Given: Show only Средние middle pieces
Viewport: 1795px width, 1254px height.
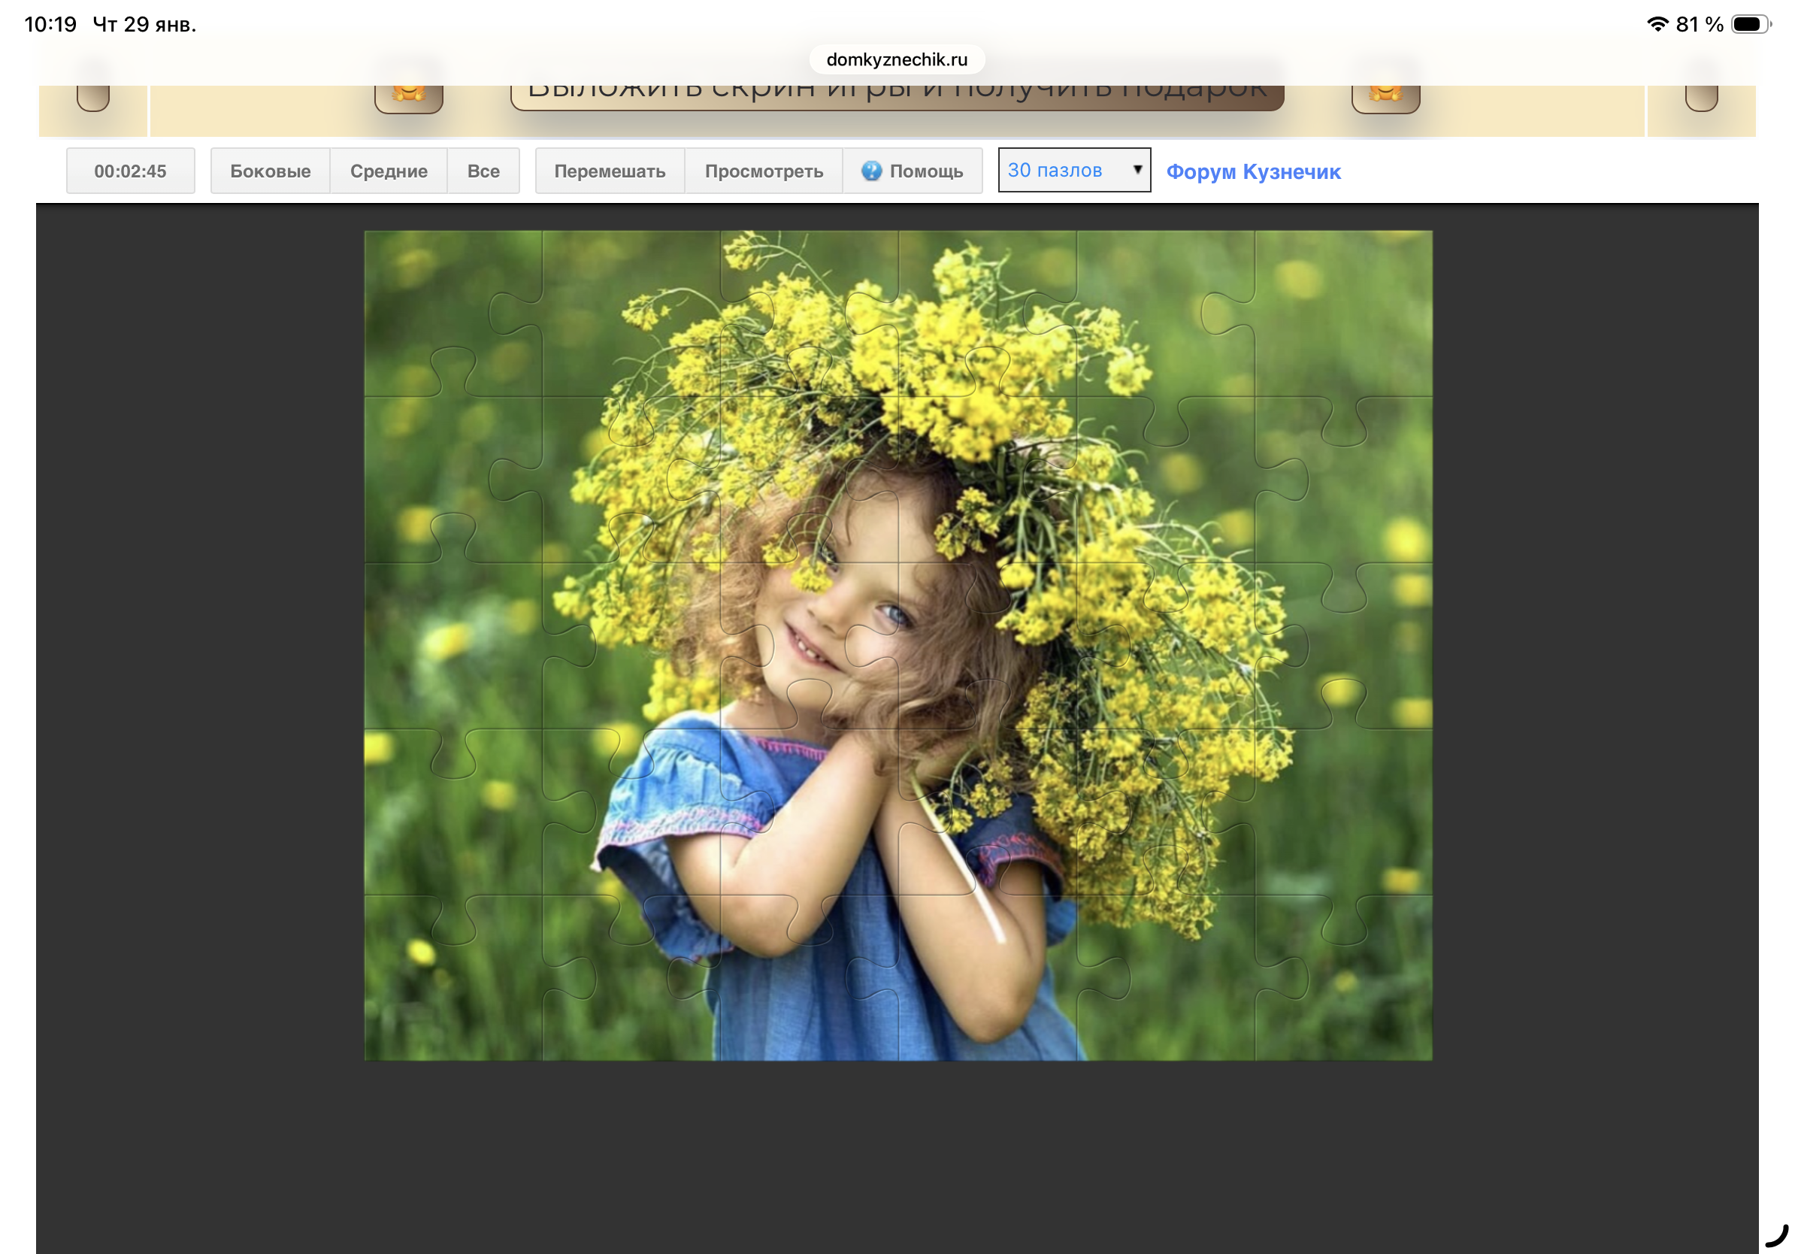Looking at the screenshot, I should 389,171.
